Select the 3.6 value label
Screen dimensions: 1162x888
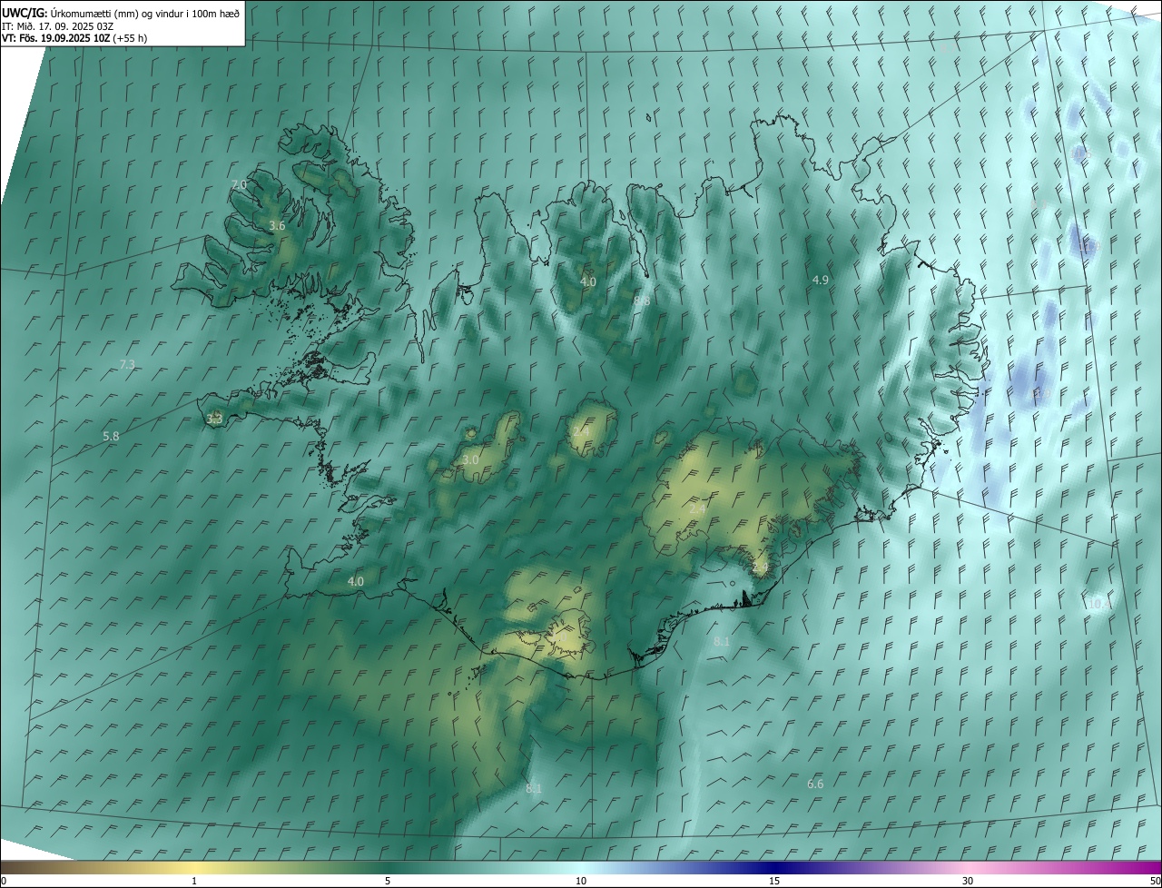[x=278, y=225]
